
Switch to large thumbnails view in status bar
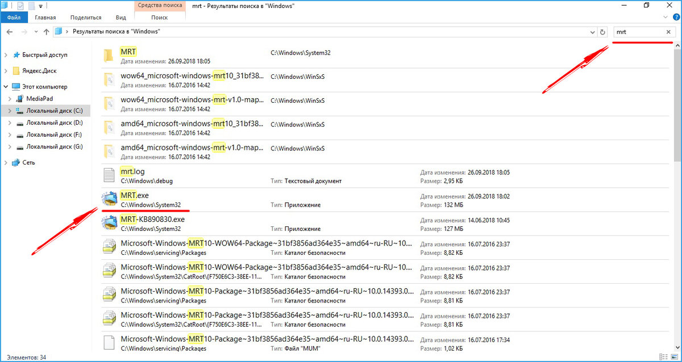point(674,357)
